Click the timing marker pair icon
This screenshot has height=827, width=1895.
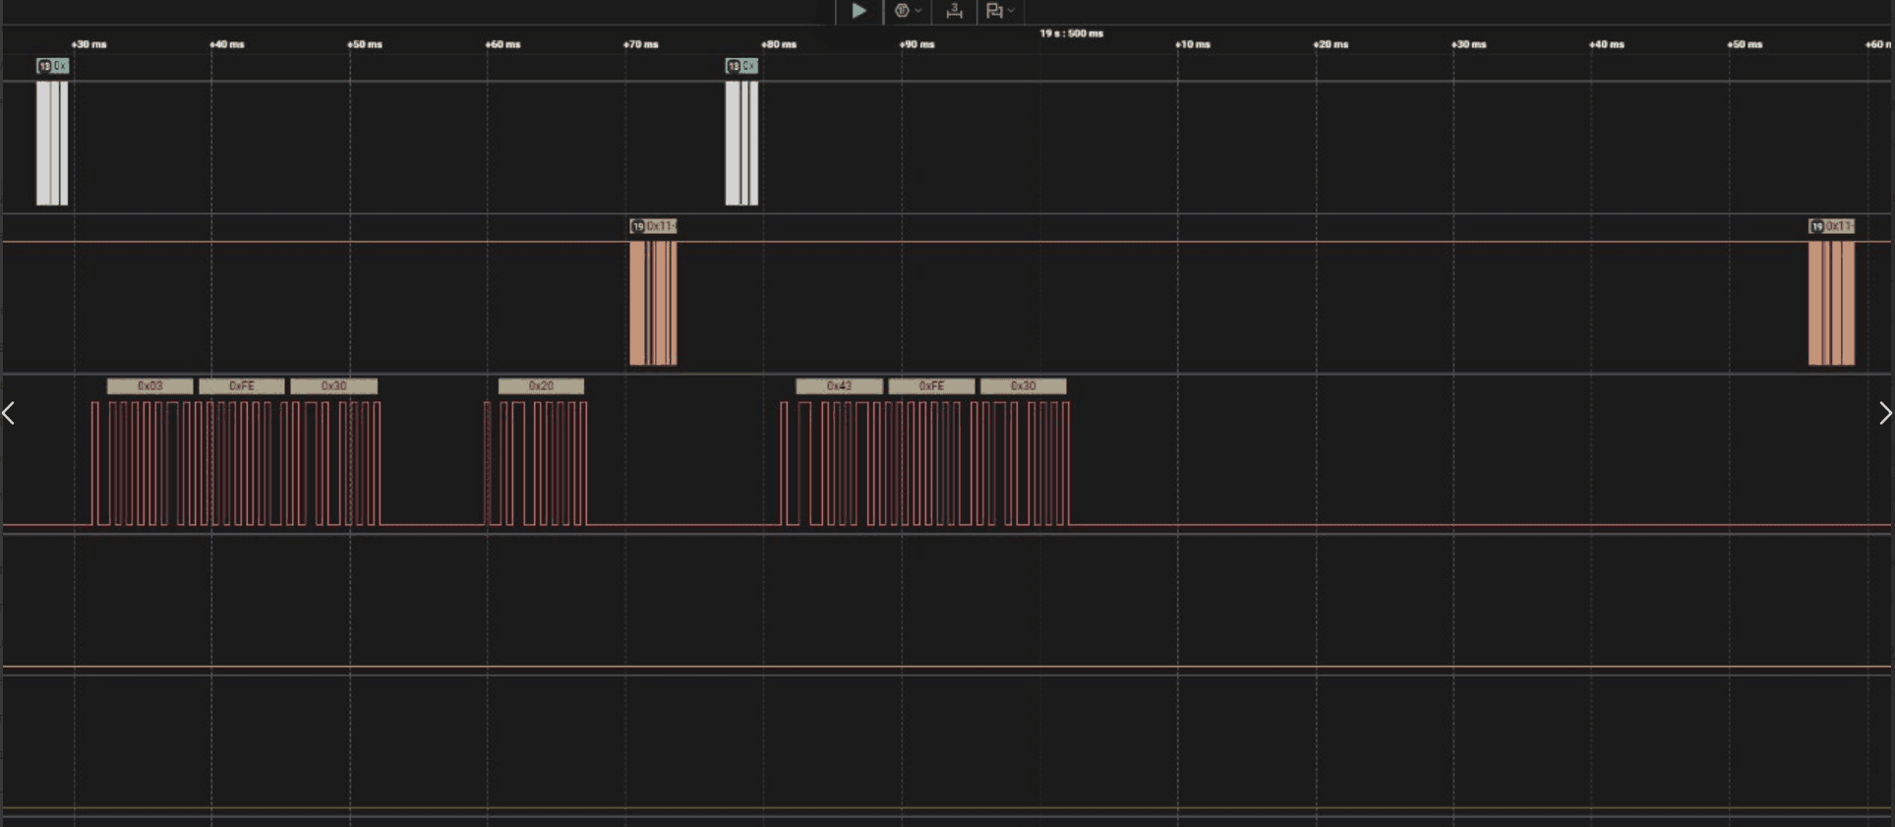(994, 11)
